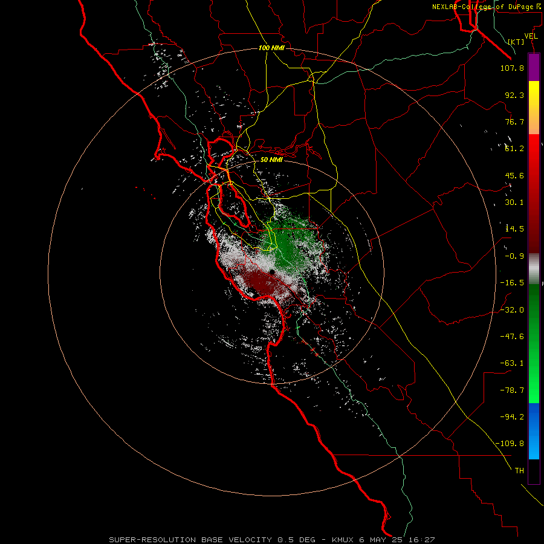Pick the green segment of the color bar
Viewport: 544px width, 544px height.
534,343
